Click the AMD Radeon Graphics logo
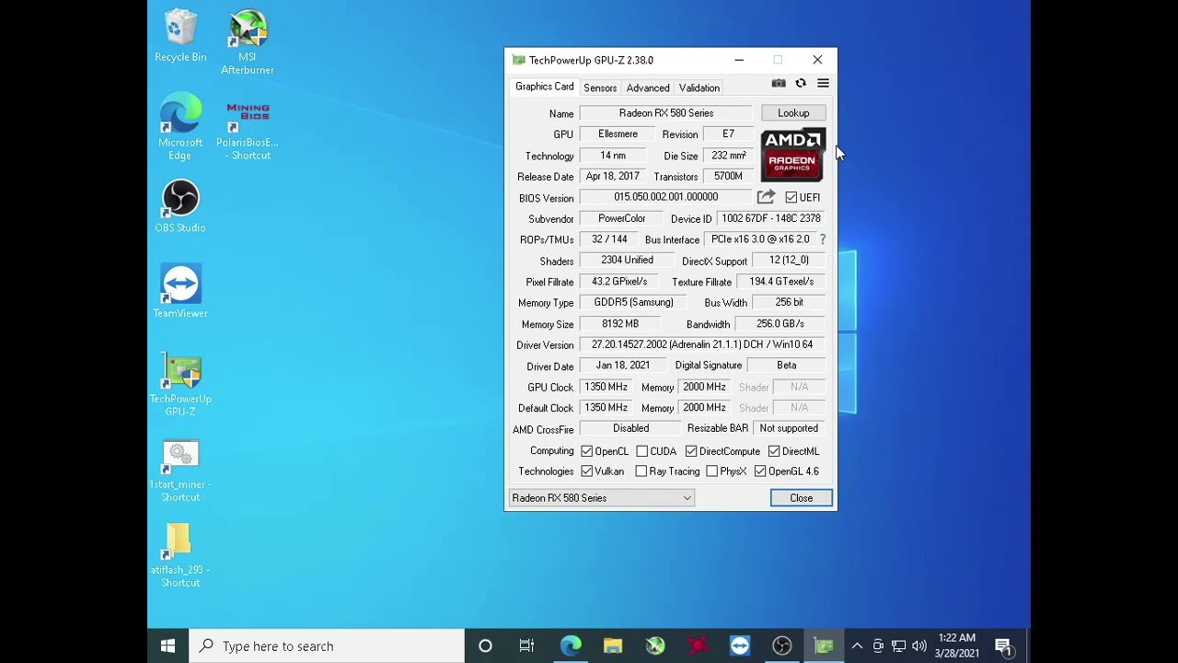This screenshot has width=1178, height=663. 792,155
